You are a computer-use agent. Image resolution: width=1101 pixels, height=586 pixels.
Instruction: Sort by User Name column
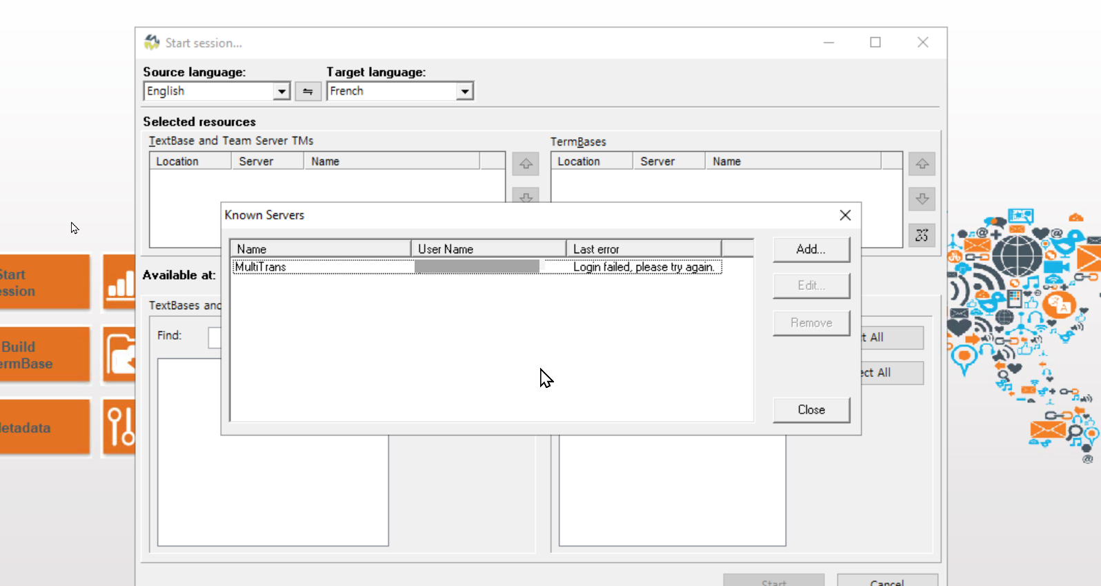coord(488,249)
